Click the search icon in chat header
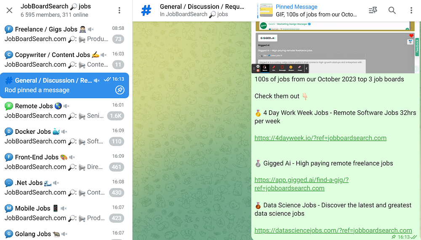 392,10
